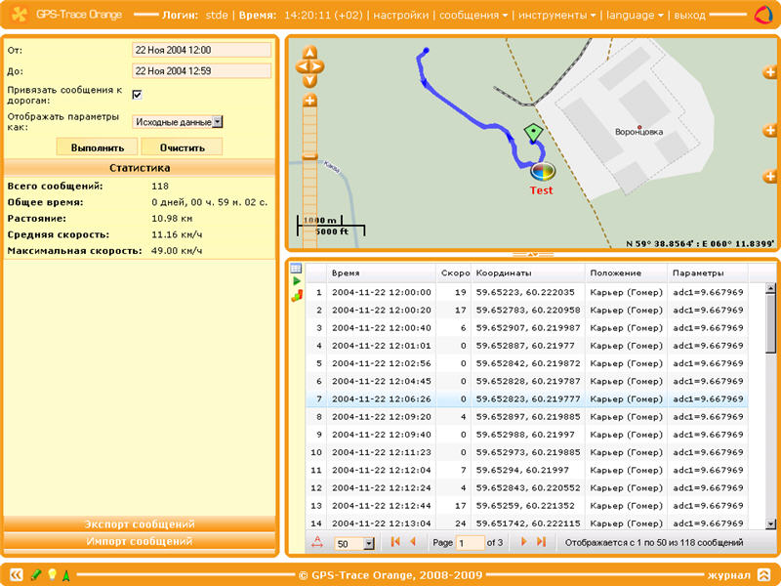Open the сообщения dropdown menu

click(473, 16)
